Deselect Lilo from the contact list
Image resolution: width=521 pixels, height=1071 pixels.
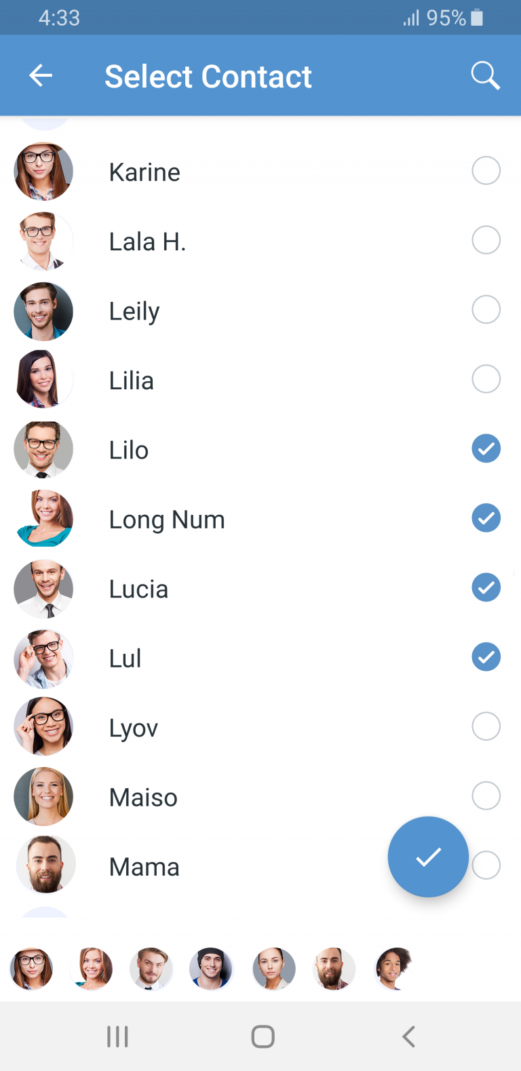click(x=486, y=448)
